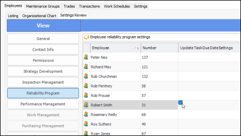Click the orange reliability program settings icon
The image size is (241, 136).
(87, 37)
